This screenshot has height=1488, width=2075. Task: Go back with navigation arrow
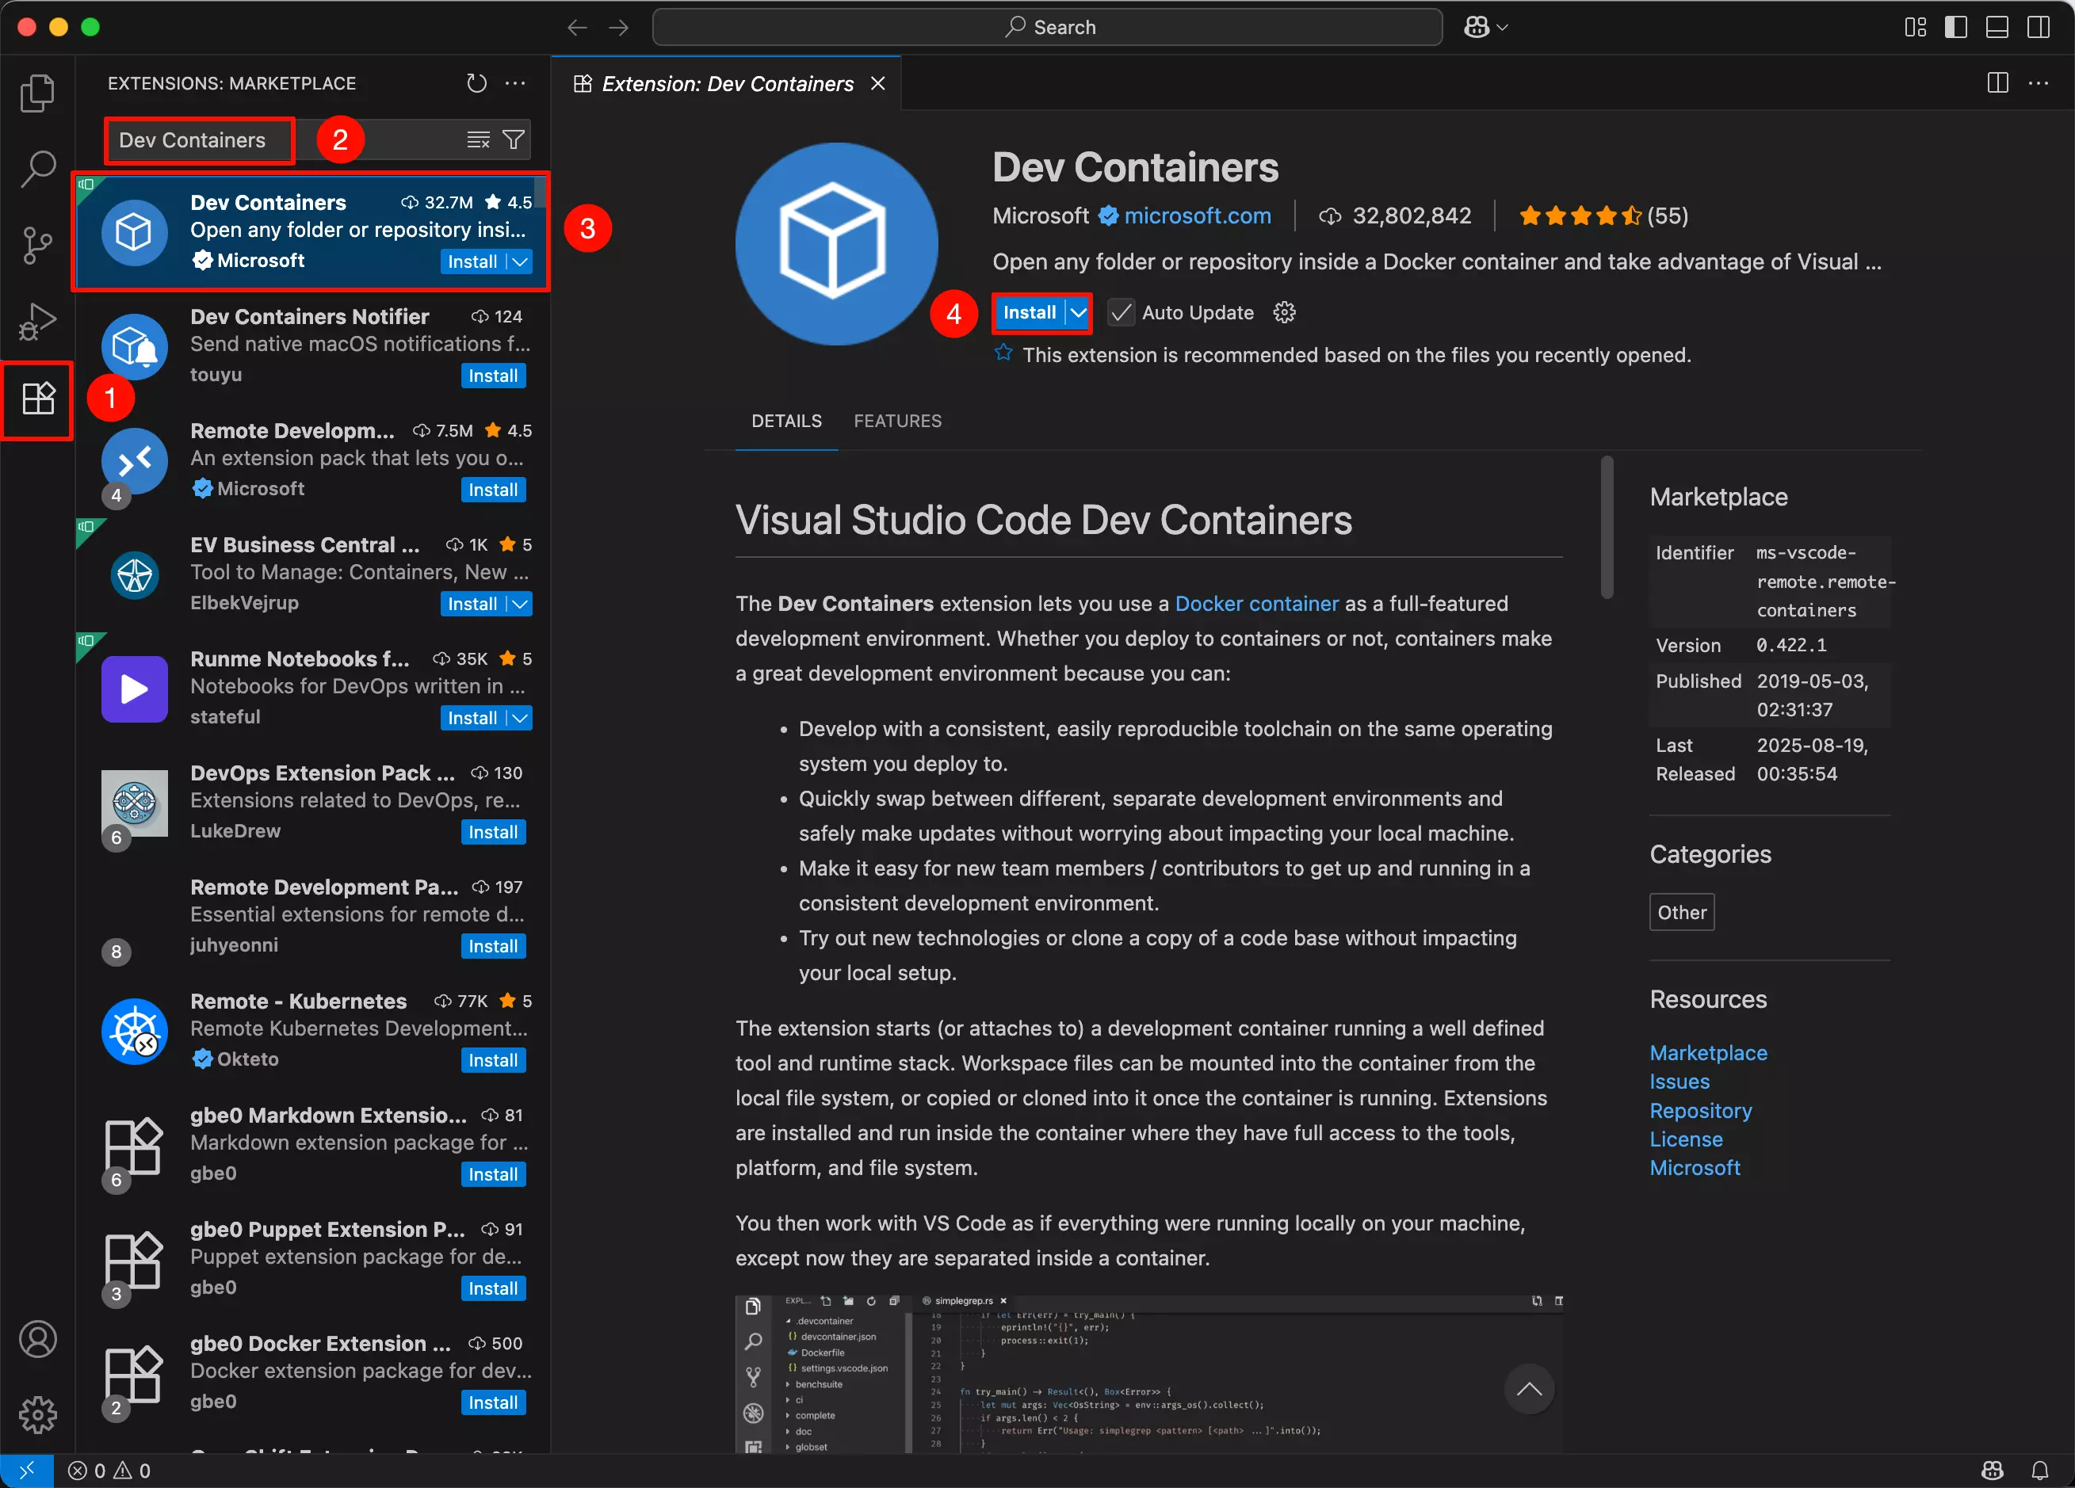tap(576, 28)
